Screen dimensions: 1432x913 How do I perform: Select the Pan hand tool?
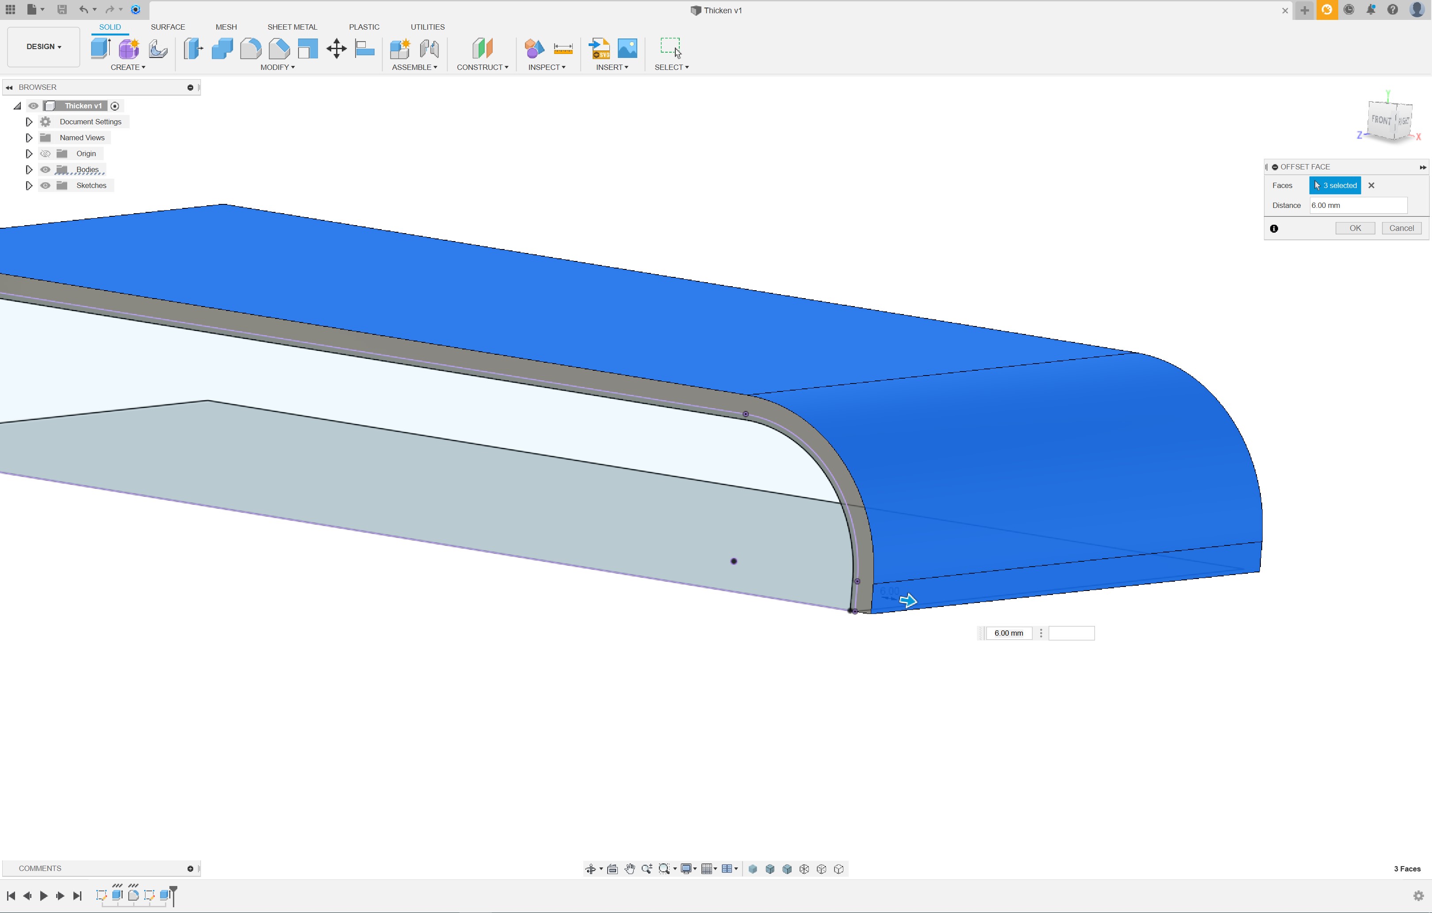630,869
